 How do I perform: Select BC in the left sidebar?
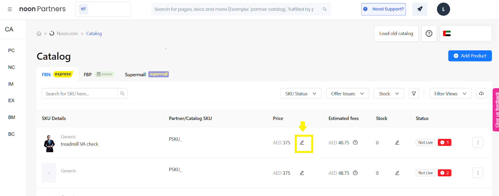coord(12,134)
